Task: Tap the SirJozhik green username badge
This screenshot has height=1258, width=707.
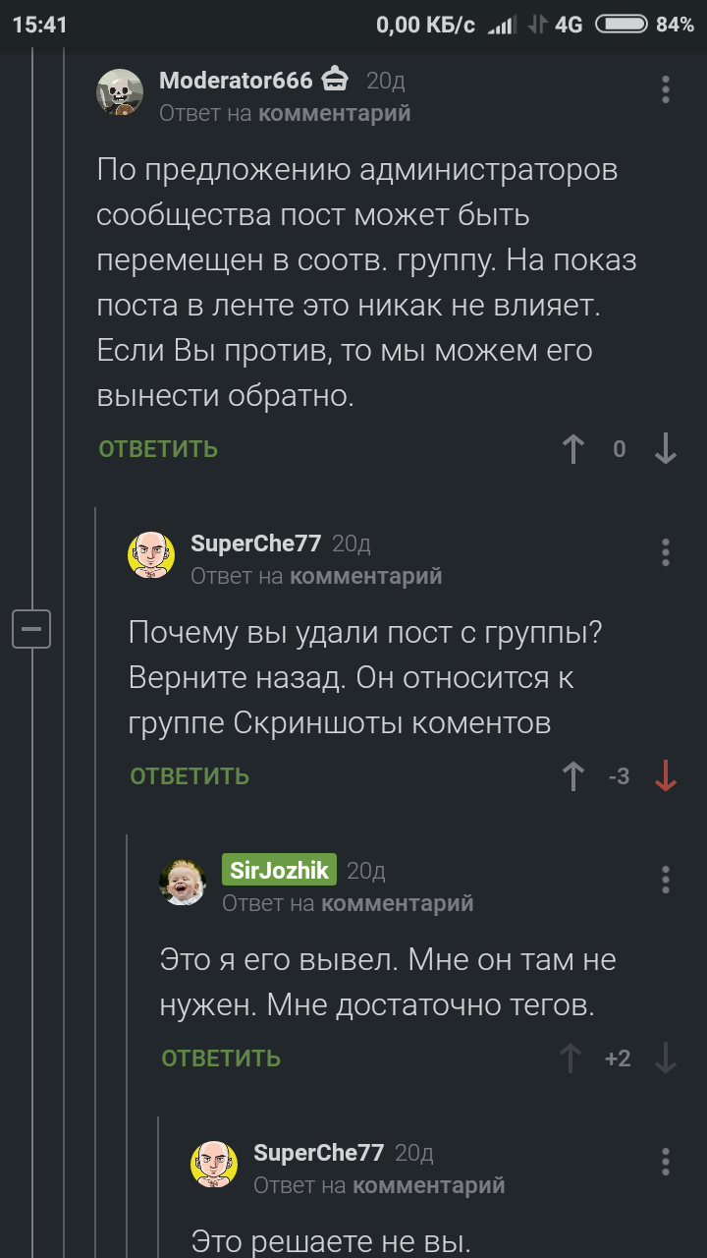Action: [280, 870]
